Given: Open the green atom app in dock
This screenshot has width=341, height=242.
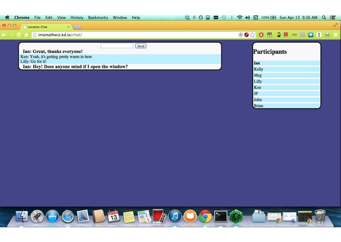Looking at the screenshot, I should coord(236,217).
